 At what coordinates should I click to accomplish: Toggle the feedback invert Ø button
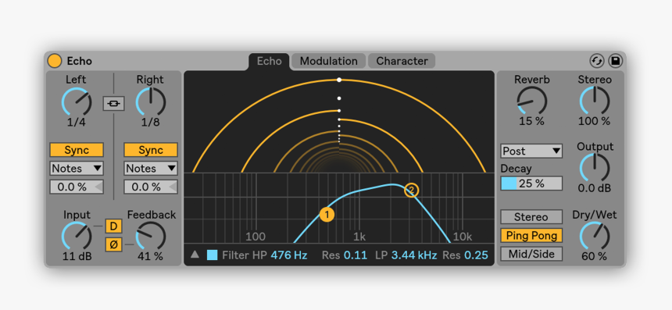tap(113, 244)
